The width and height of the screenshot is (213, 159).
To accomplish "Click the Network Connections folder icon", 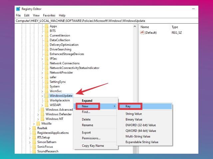I will [x=47, y=63].
